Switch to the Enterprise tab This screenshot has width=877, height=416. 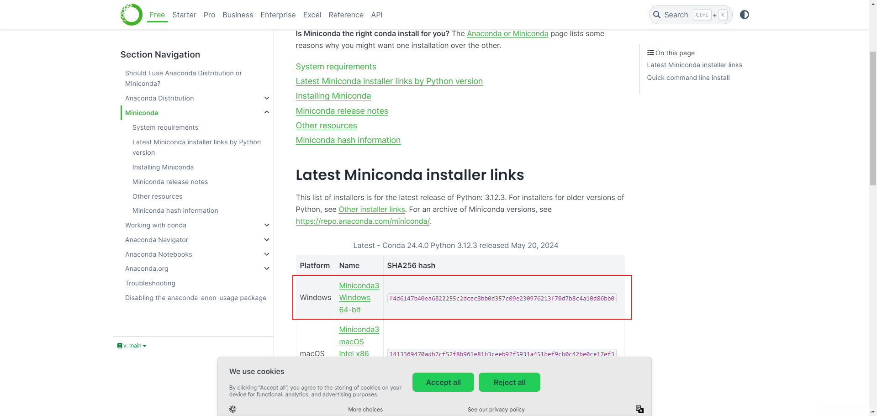[x=278, y=15]
